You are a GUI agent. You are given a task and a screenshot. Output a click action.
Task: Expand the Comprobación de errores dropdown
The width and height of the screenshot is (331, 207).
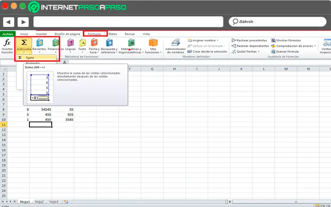(x=315, y=46)
